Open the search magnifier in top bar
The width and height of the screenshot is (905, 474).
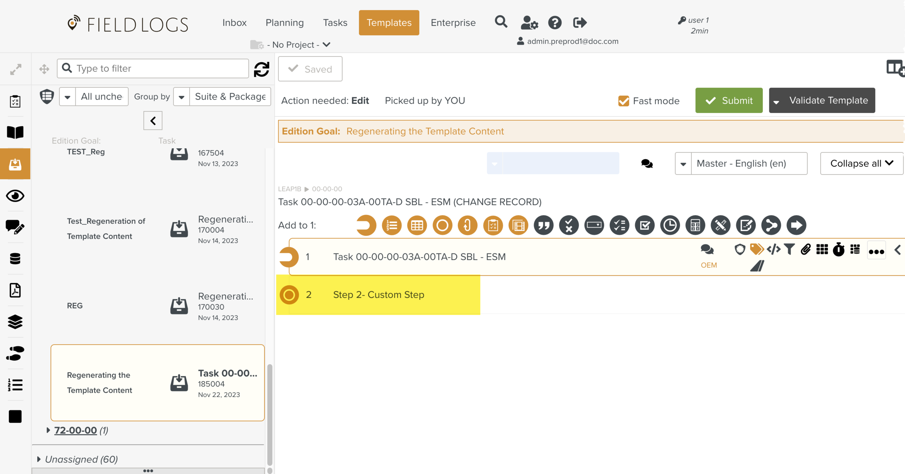point(501,22)
